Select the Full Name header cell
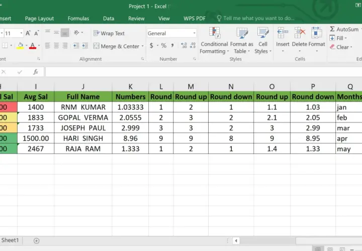This screenshot has width=362, height=251. click(x=83, y=96)
